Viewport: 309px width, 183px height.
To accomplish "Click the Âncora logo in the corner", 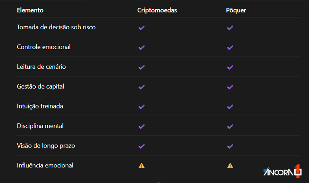I will 282,171.
